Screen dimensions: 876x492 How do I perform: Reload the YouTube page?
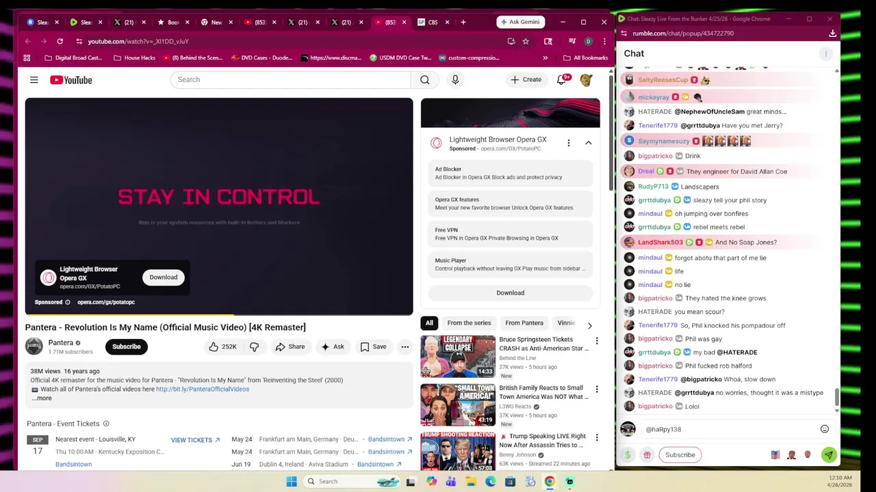coord(60,41)
